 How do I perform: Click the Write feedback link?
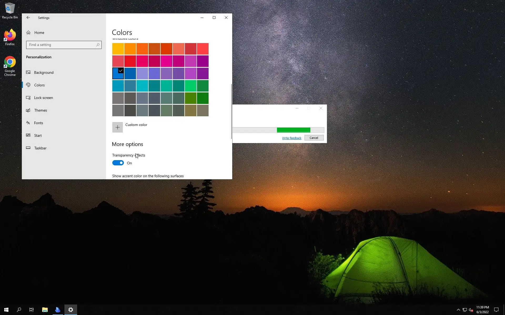click(x=291, y=138)
